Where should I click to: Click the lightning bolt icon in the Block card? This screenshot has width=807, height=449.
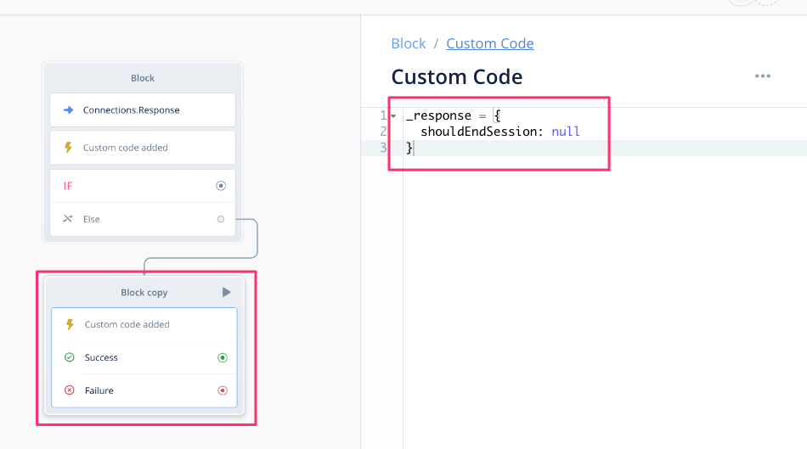tap(68, 148)
